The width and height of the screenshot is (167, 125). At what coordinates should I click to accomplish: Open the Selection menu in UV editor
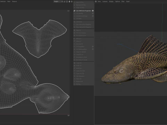click(x=3, y=1)
